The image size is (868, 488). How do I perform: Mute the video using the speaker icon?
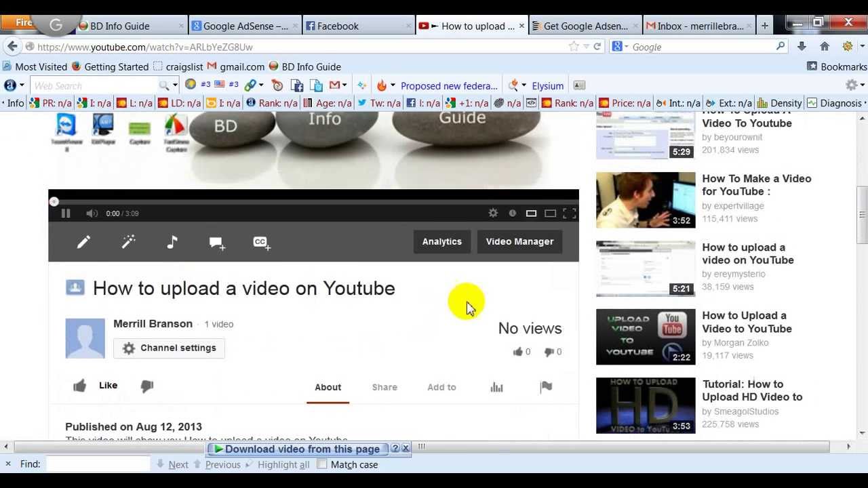pyautogui.click(x=92, y=213)
